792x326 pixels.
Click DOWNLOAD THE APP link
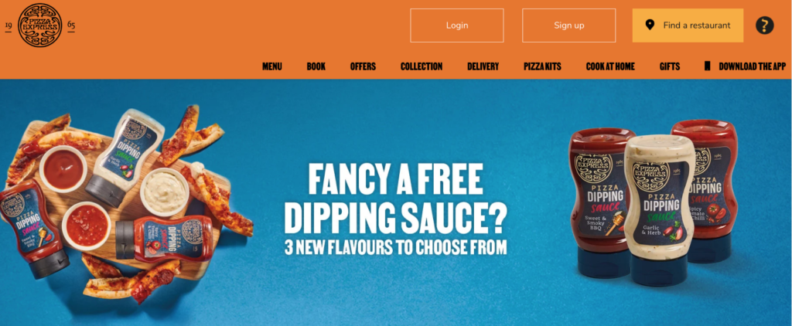[x=752, y=66]
